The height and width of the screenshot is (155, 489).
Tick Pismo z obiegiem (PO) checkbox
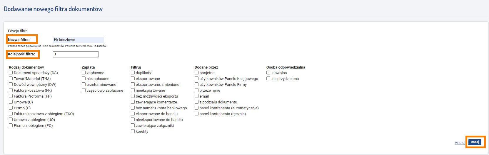coord(11,125)
